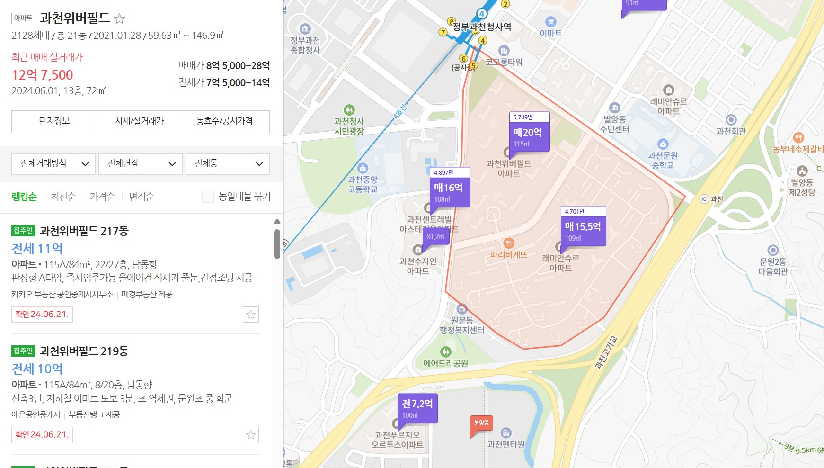
Task: Switch to the 단지정보 tab
Action: (x=54, y=121)
